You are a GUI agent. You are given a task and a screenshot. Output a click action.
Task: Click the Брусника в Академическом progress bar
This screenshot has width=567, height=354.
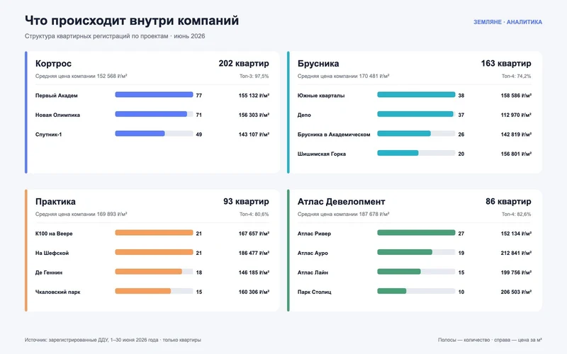pyautogui.click(x=416, y=134)
